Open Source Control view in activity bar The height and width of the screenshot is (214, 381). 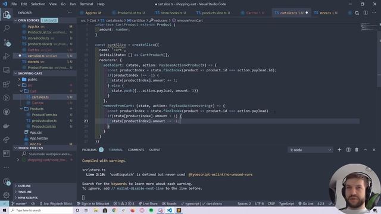(7, 42)
